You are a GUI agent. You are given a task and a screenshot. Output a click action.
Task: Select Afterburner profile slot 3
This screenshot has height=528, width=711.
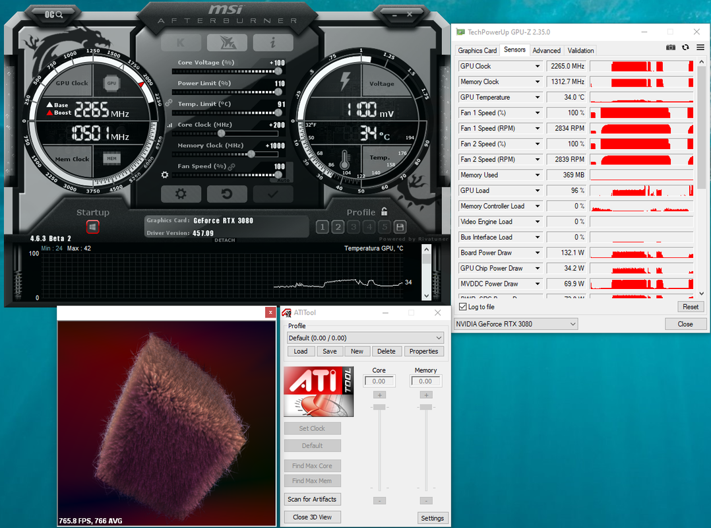354,227
